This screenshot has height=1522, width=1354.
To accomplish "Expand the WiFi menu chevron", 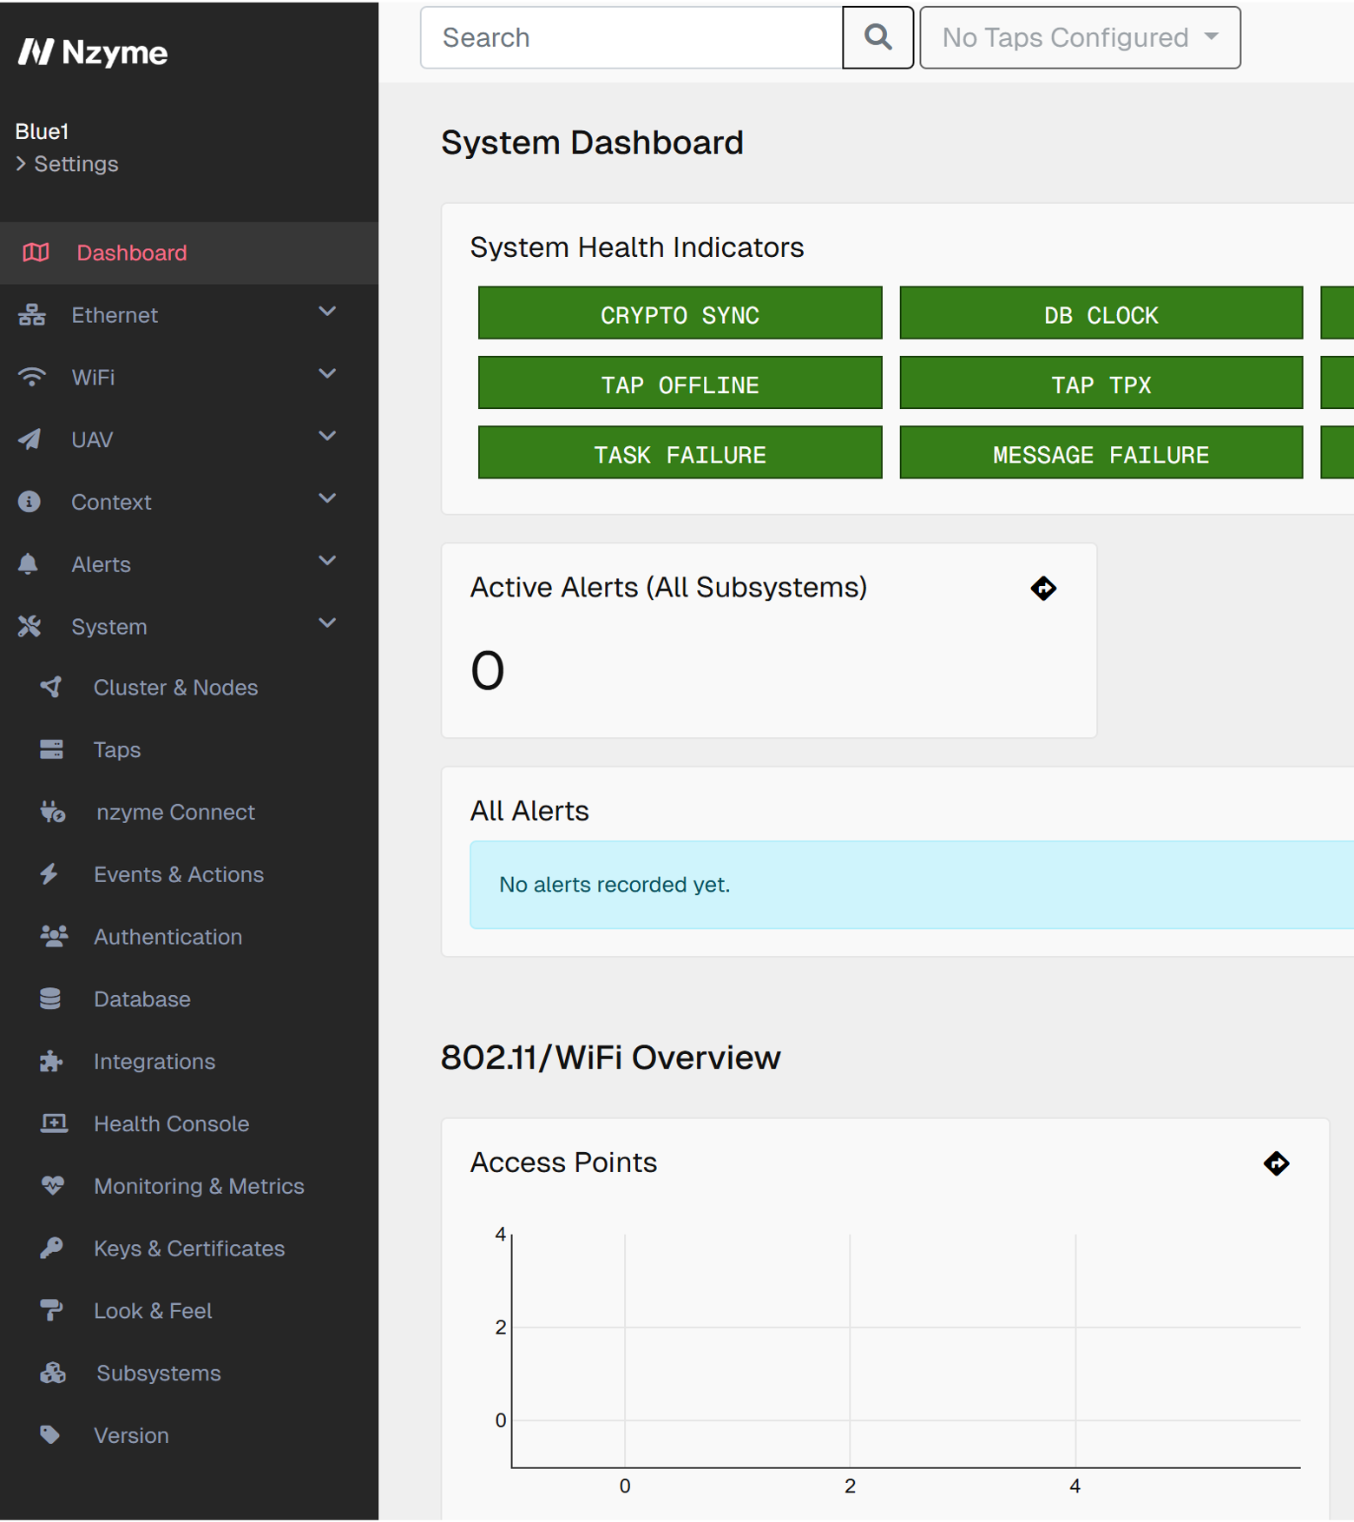I will [x=327, y=374].
